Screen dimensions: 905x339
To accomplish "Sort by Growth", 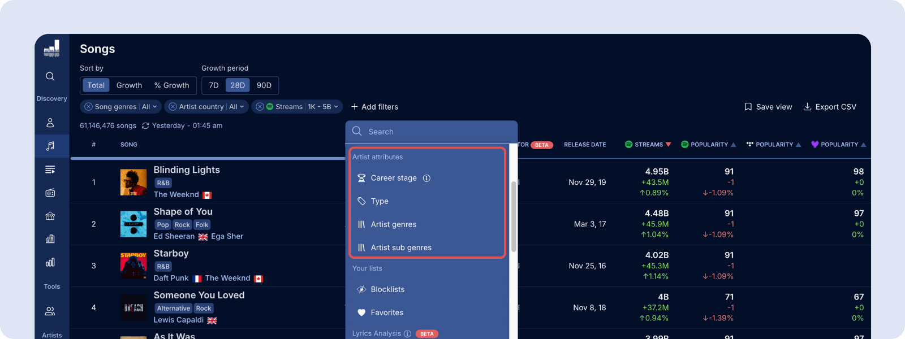I will point(129,85).
